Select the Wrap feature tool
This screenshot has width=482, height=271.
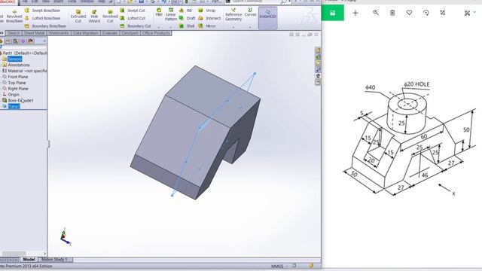(207, 11)
